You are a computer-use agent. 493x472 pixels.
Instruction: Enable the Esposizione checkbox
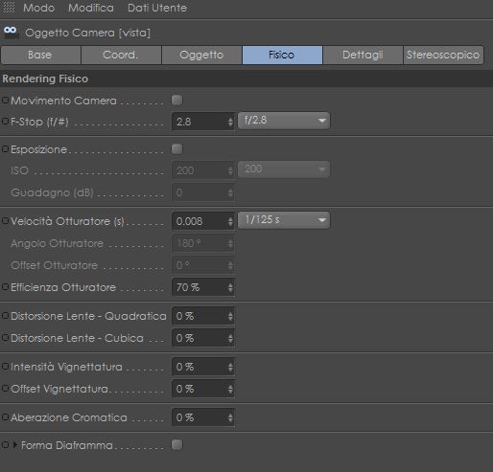tap(176, 148)
